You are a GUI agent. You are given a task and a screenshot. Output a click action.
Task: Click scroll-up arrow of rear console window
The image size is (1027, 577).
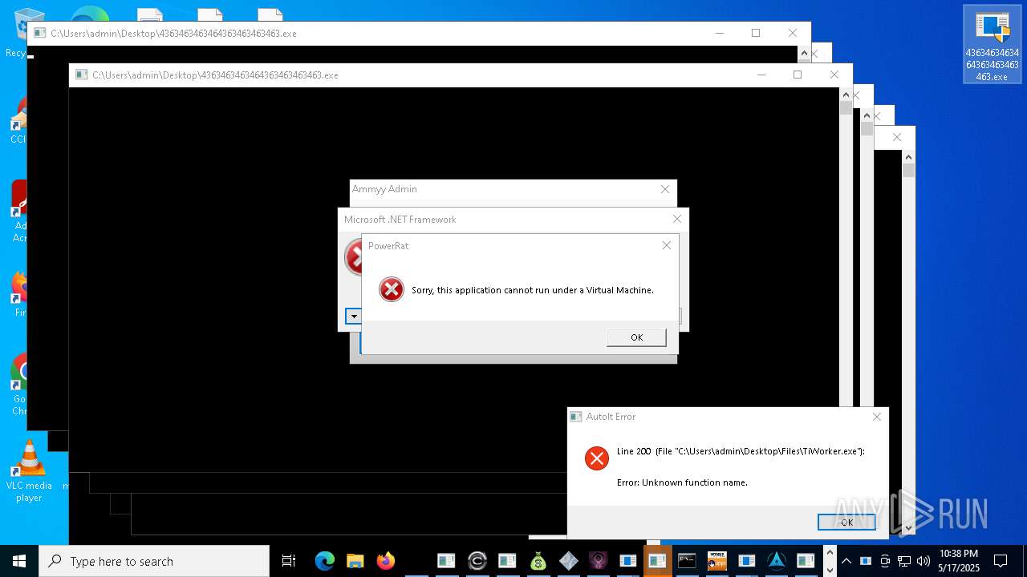(804, 53)
